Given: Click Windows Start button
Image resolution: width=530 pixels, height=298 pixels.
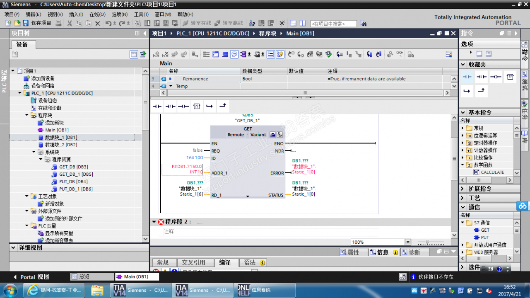Looking at the screenshot, I should 10,290.
